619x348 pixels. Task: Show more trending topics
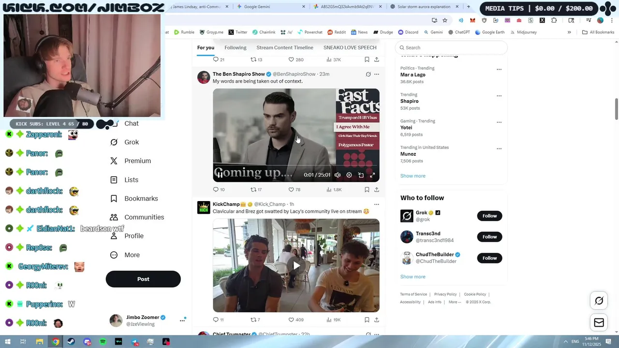413,176
